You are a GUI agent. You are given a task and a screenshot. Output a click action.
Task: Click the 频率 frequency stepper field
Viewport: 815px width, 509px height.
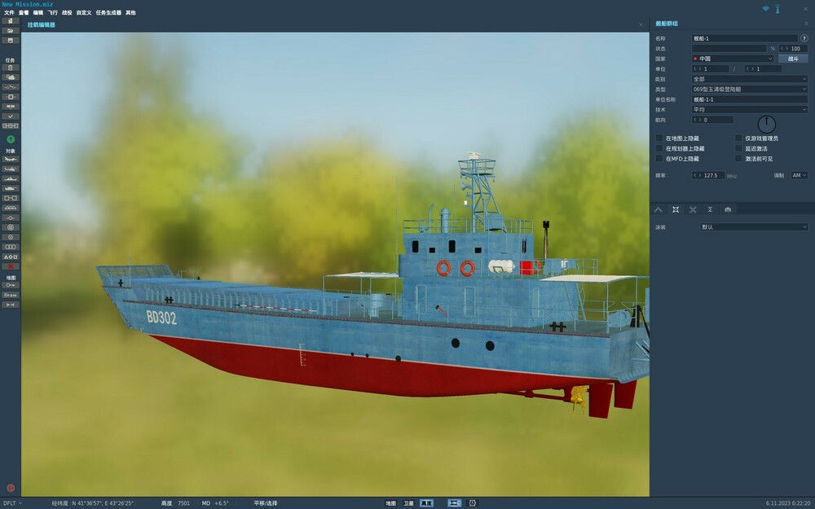(x=708, y=176)
